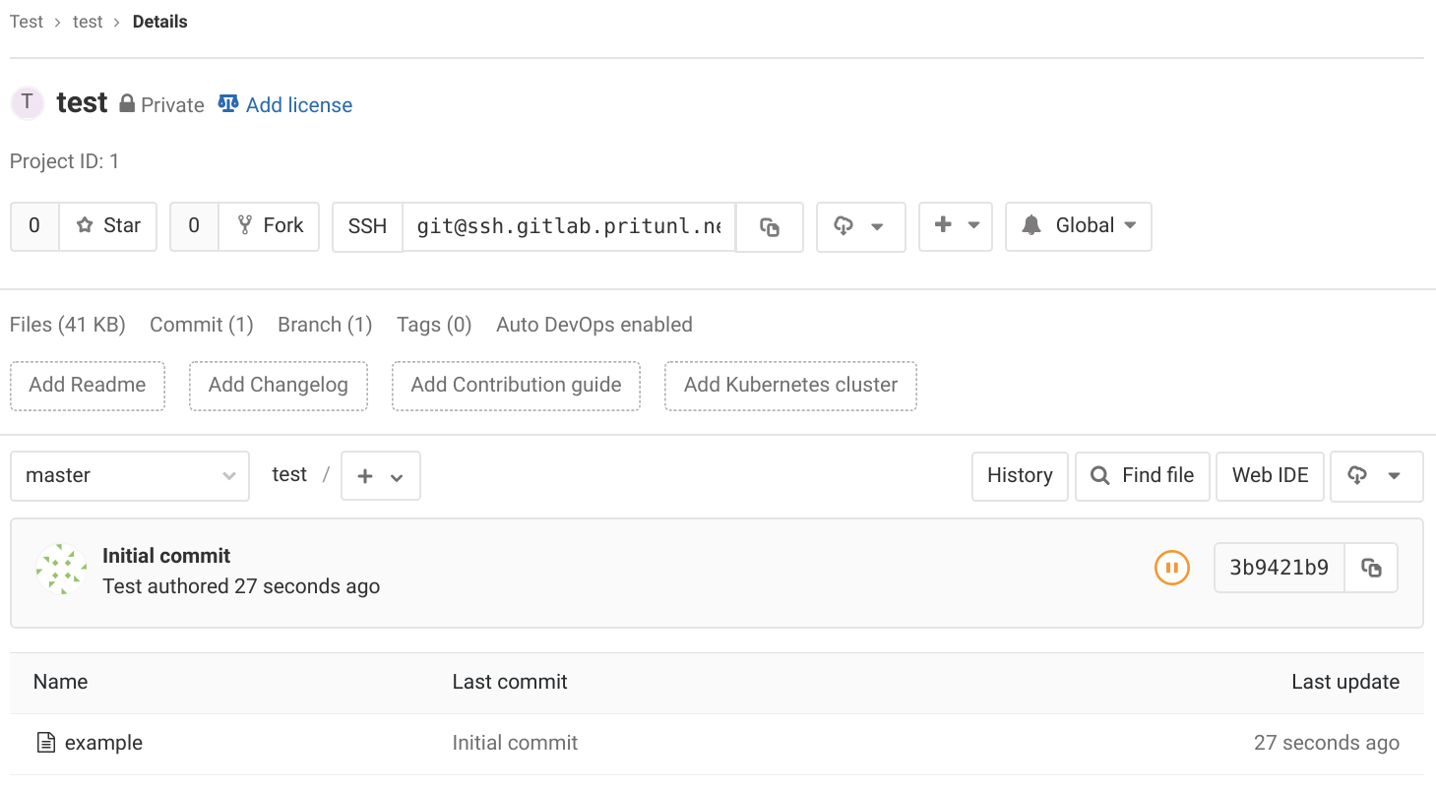Click the Name column header
Viewport: 1436px width, 789px height.
pyautogui.click(x=60, y=682)
